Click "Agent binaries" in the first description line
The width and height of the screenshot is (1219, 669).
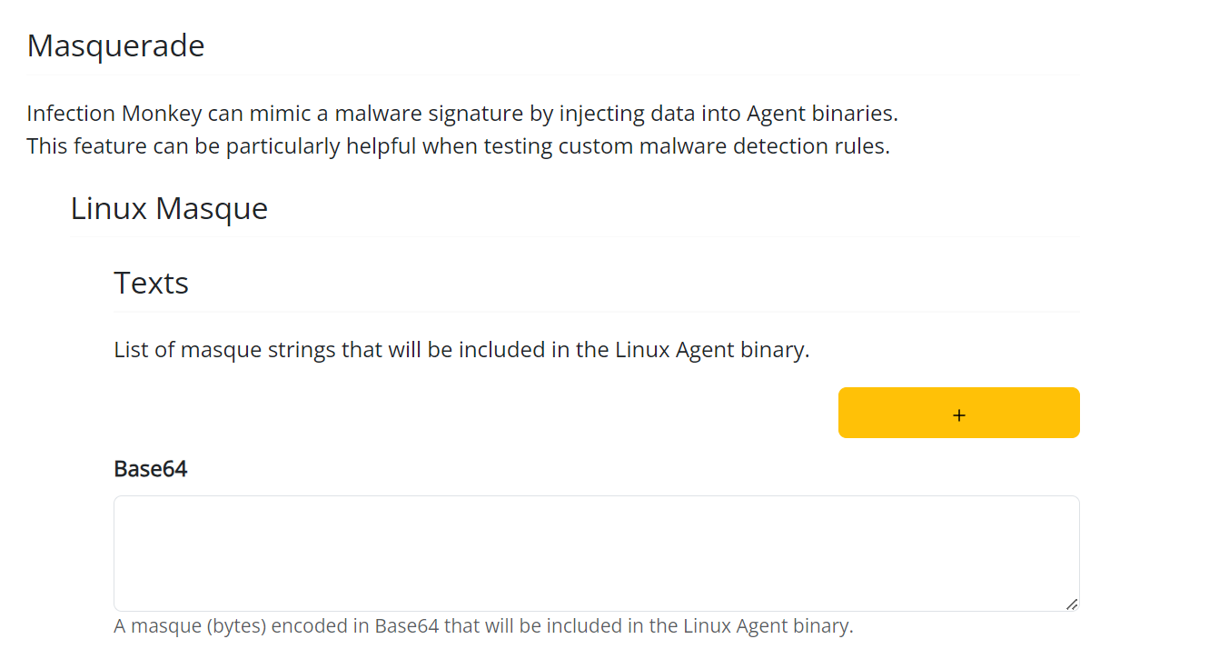(x=821, y=114)
